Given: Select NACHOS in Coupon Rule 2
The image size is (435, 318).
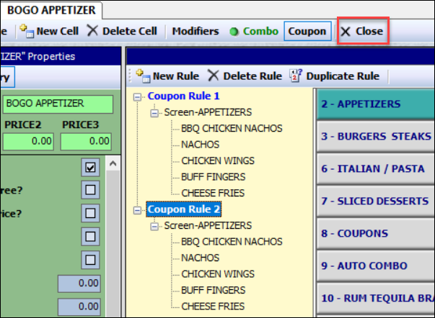Looking at the screenshot, I should pyautogui.click(x=200, y=258).
